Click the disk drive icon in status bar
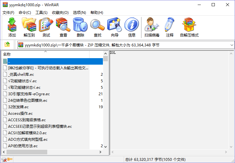This screenshot has width=235, height=163. (x=4, y=160)
